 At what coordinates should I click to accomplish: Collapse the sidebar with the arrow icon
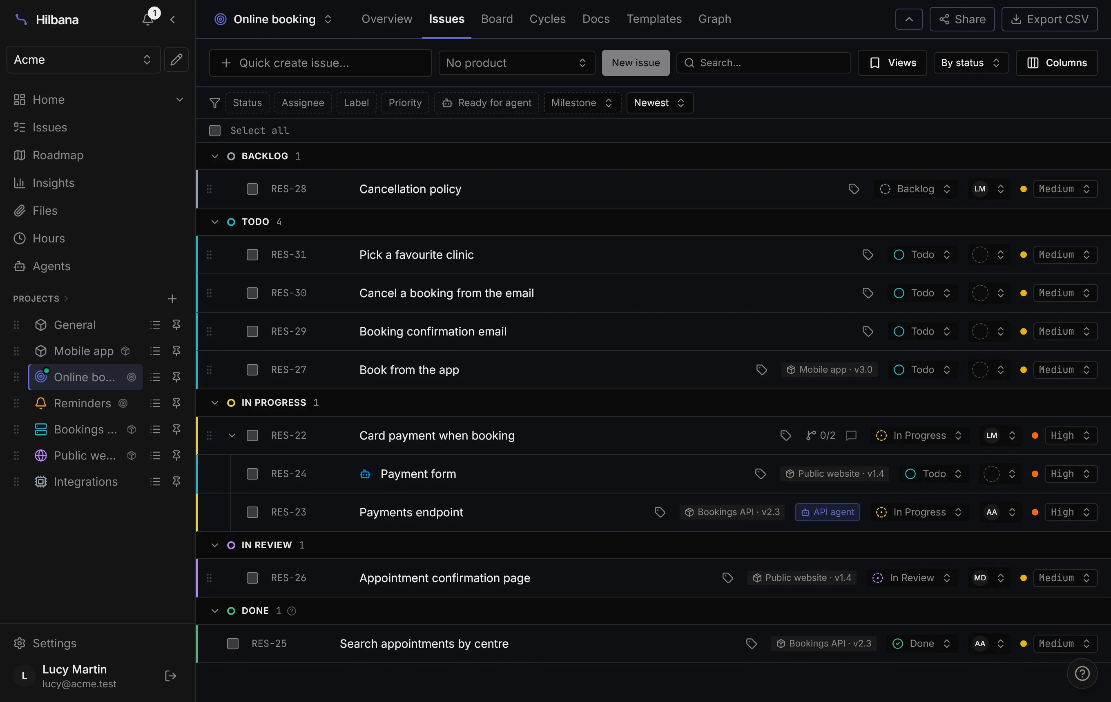(x=172, y=19)
